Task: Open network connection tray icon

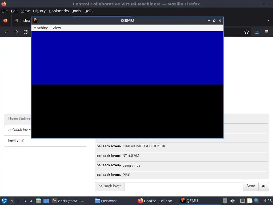Action: 242,201
